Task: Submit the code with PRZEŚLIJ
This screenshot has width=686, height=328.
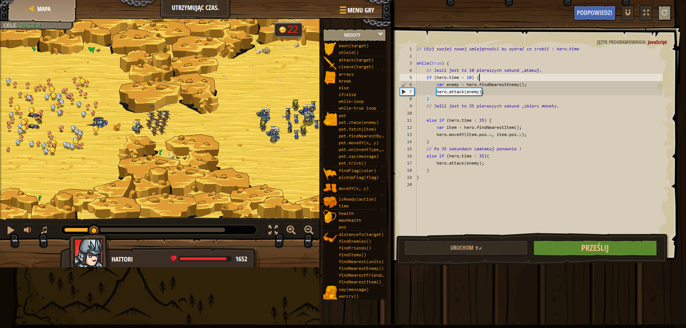Action: coord(595,248)
